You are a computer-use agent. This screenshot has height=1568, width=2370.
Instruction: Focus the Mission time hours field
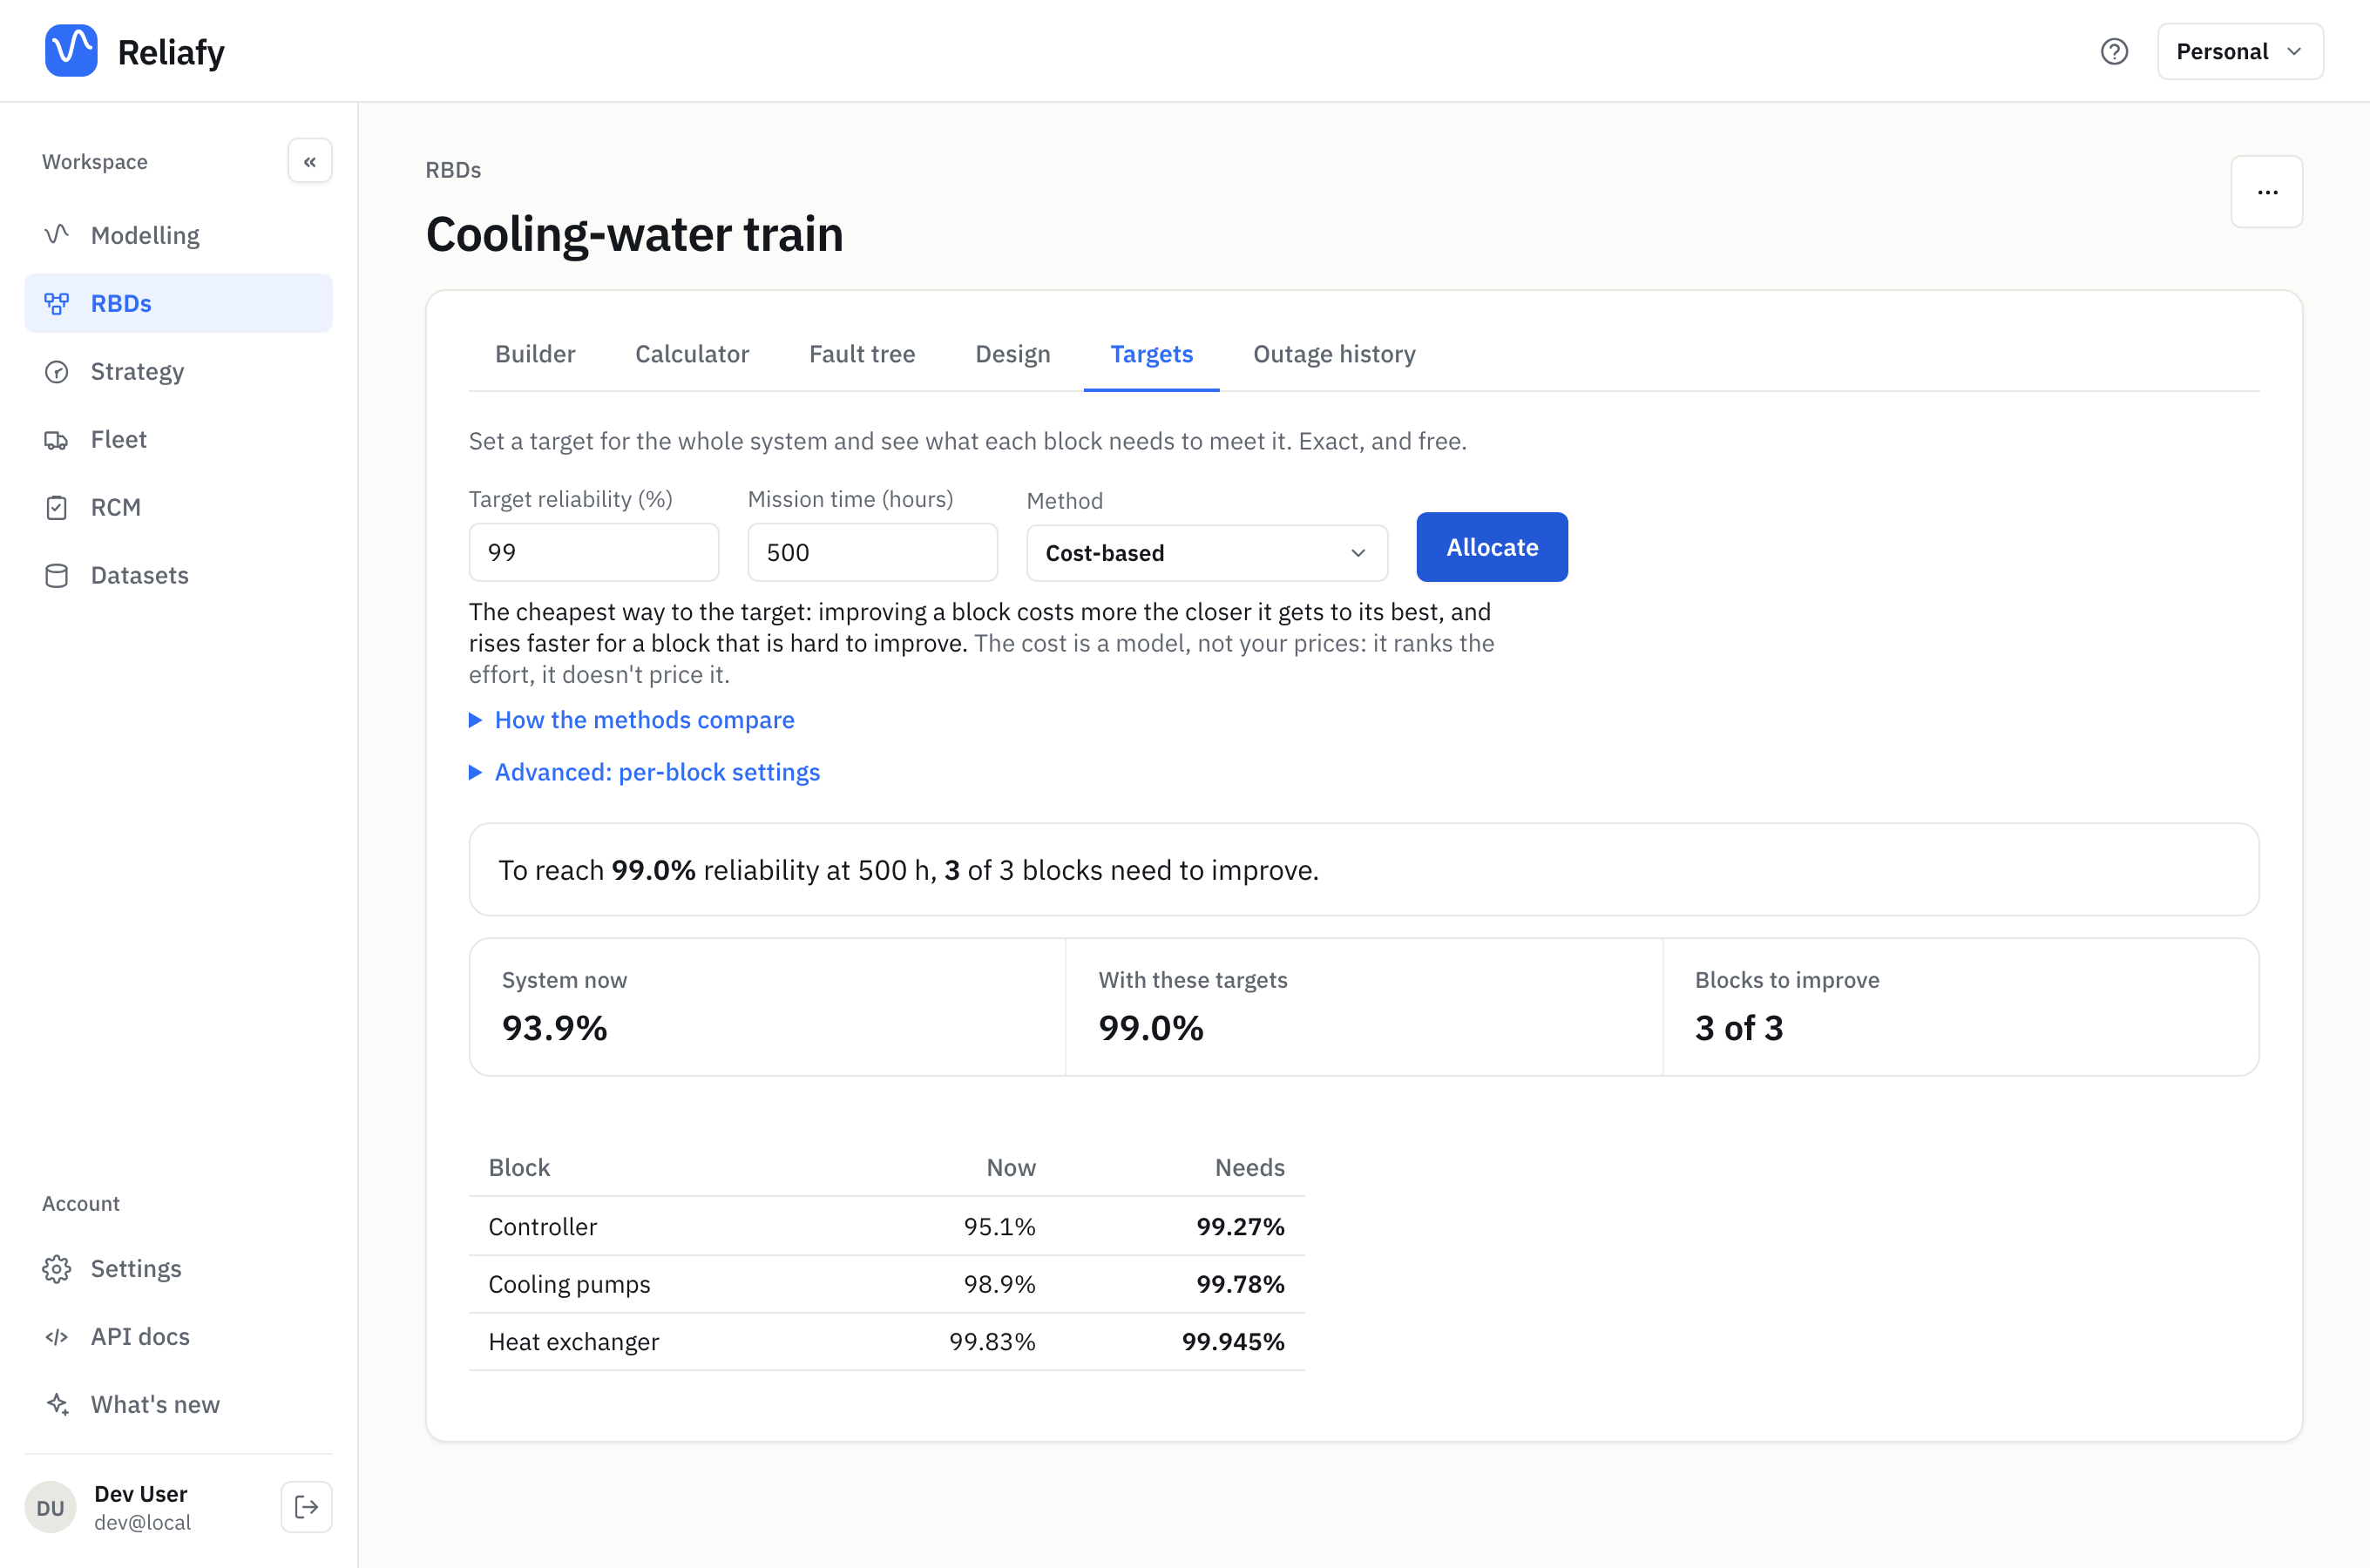[x=873, y=552]
